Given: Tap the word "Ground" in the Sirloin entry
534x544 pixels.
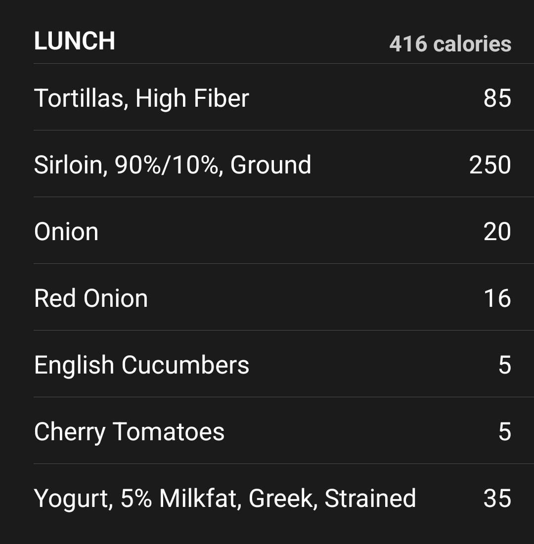Looking at the screenshot, I should click(270, 165).
